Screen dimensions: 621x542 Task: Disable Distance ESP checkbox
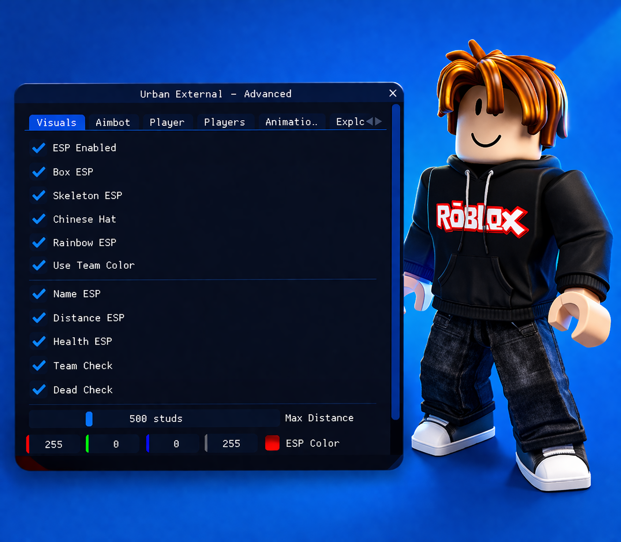point(39,318)
